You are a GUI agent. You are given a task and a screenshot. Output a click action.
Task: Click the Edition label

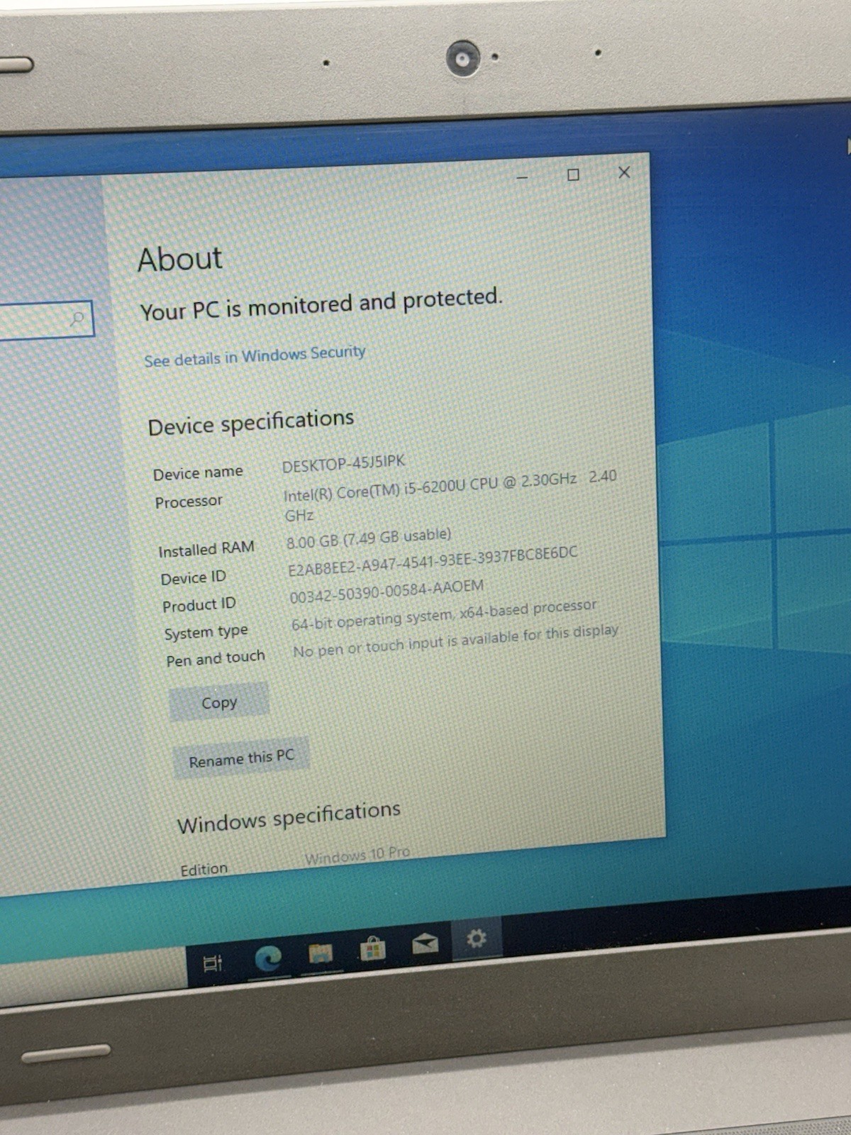(x=204, y=869)
